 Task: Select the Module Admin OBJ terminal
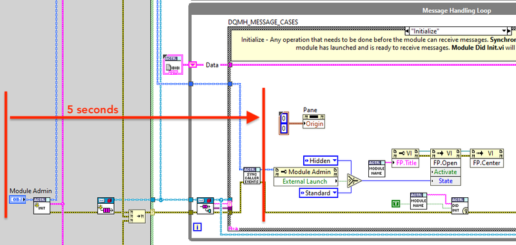coord(17,199)
